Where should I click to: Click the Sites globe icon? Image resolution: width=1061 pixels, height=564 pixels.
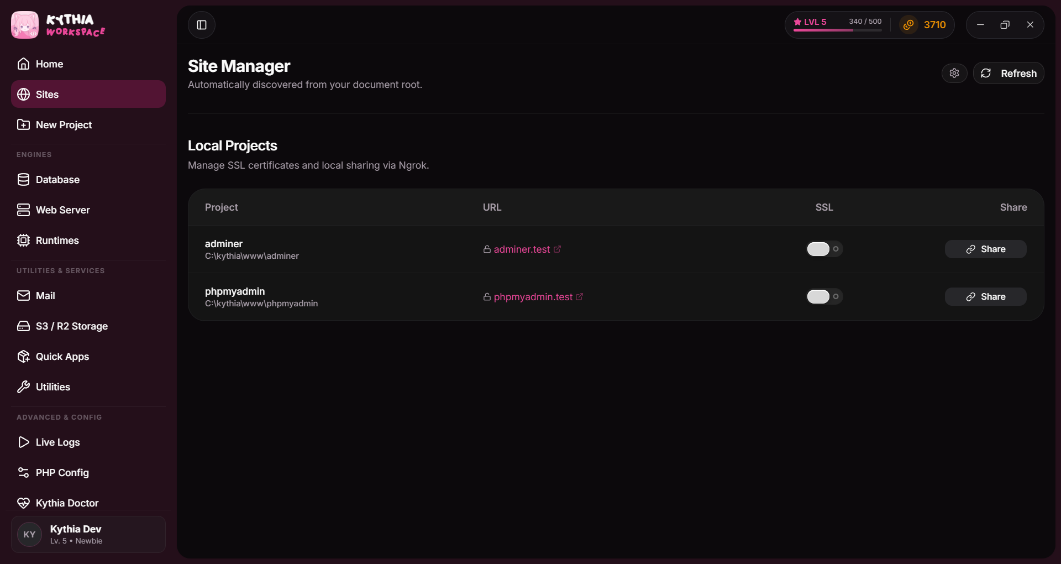point(23,95)
